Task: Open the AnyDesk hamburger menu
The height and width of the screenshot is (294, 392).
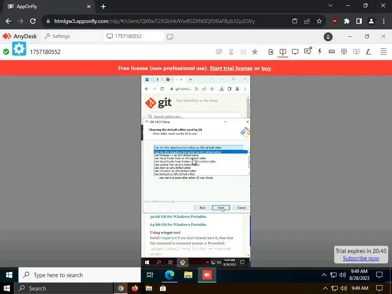Action: click(x=384, y=52)
